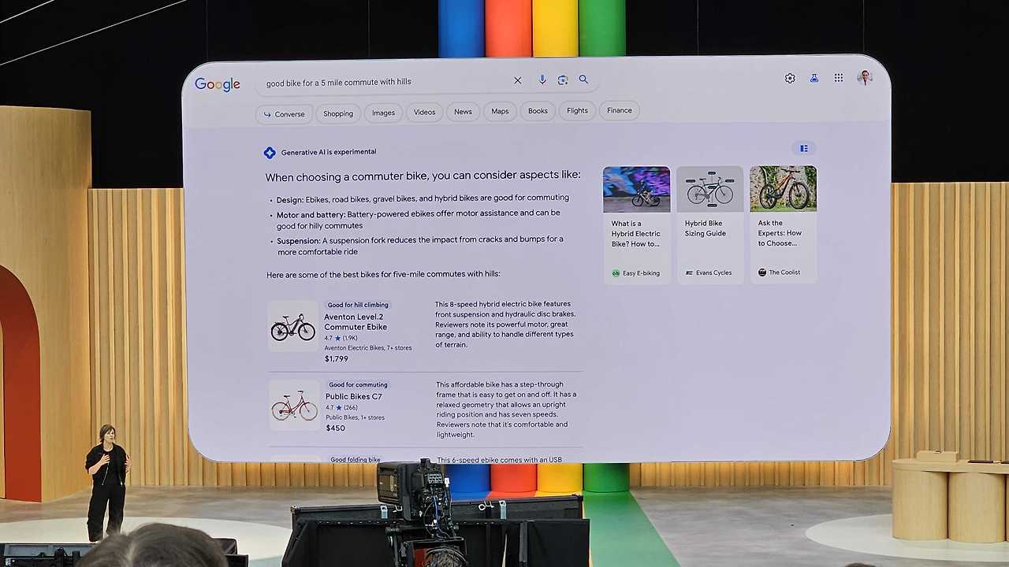
Task: Open the Finance filter
Action: (620, 110)
